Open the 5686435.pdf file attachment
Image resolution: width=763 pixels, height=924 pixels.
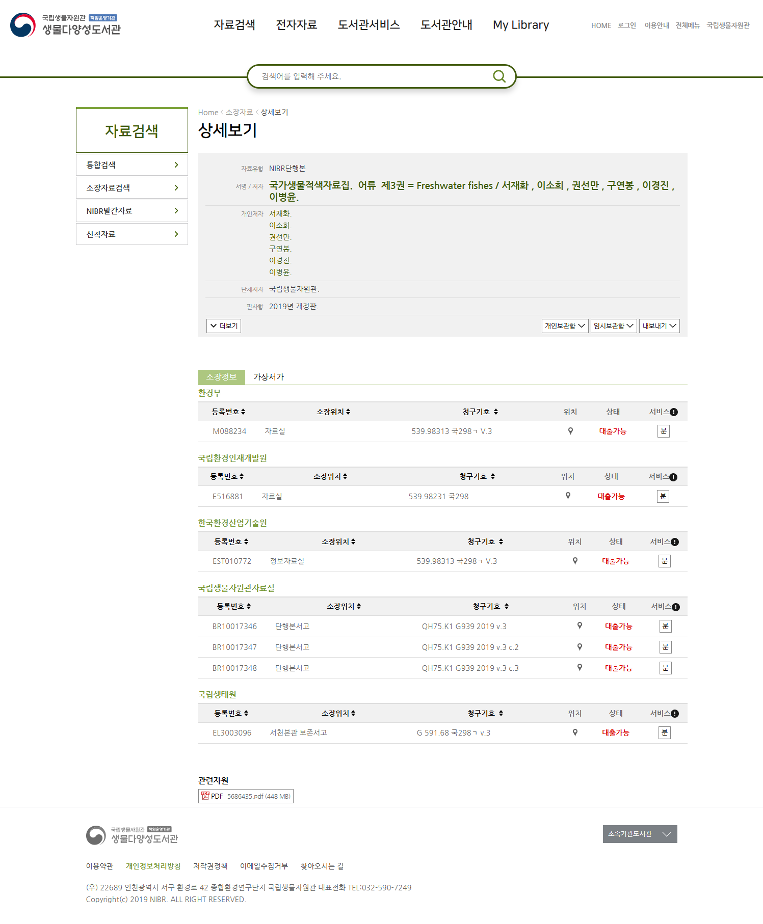point(246,796)
